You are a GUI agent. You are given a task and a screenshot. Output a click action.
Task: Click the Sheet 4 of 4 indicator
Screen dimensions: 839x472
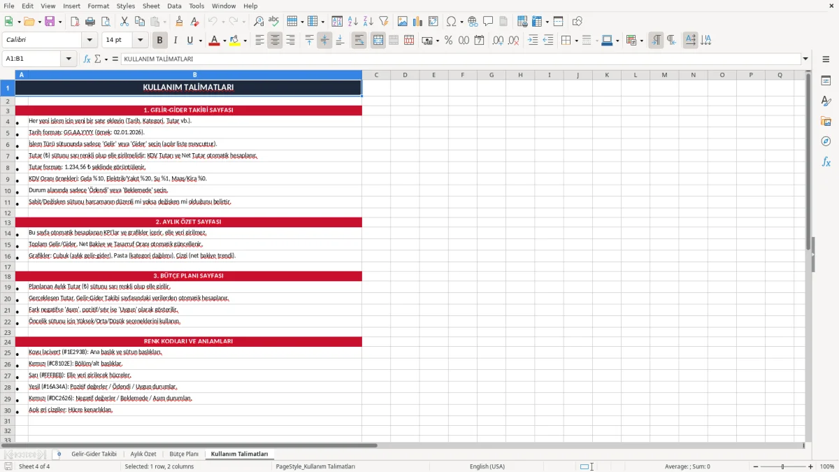tap(34, 466)
